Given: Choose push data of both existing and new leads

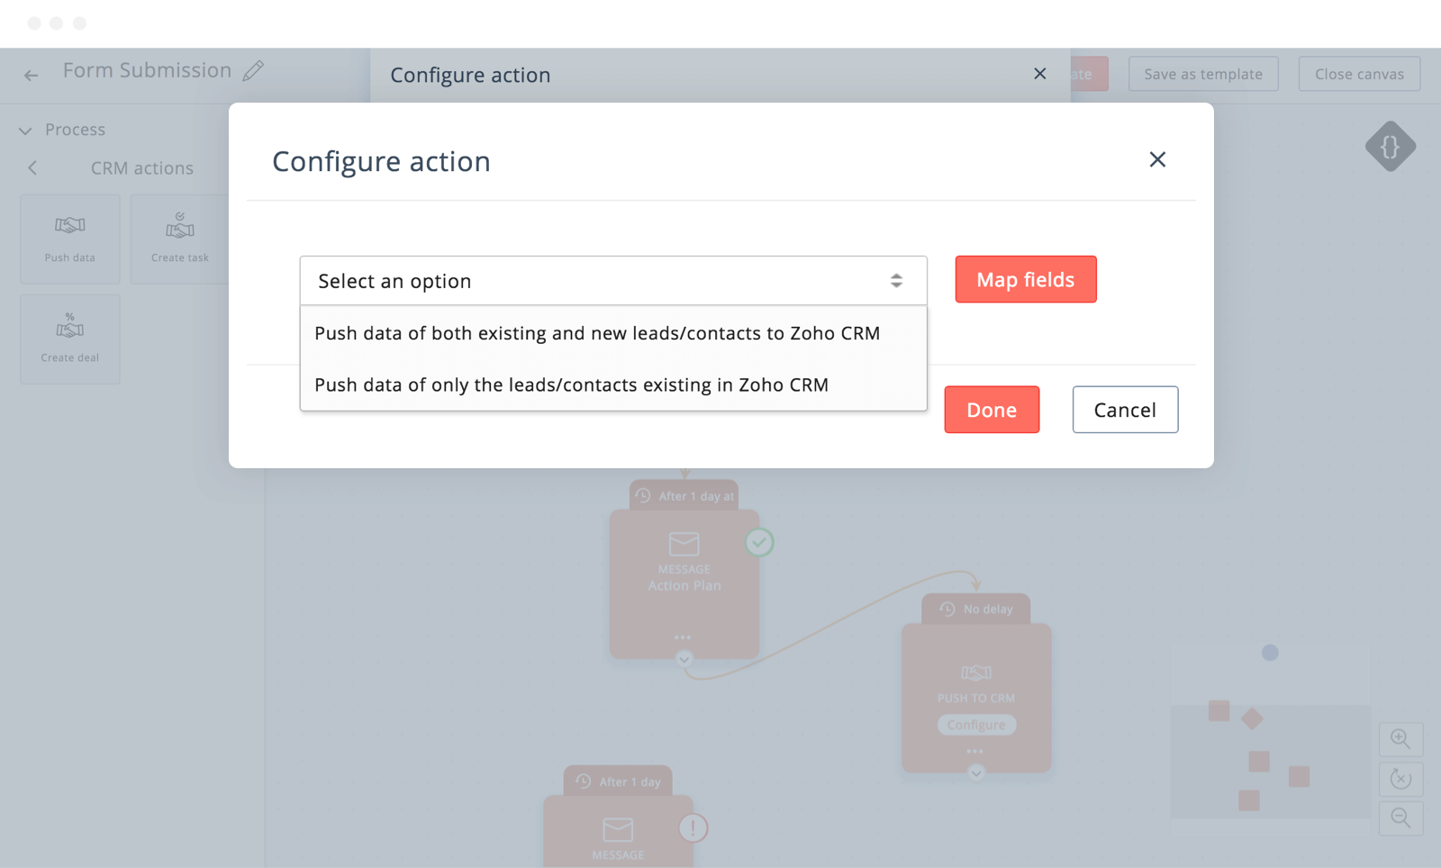Looking at the screenshot, I should (596, 333).
